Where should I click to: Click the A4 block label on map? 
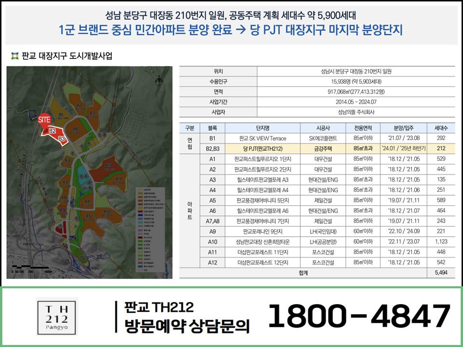87,201
